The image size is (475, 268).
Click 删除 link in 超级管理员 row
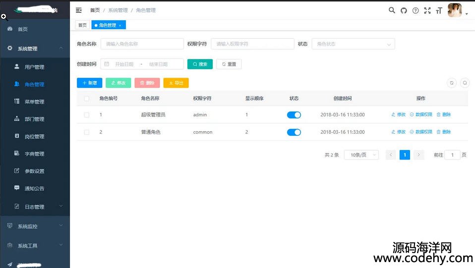tap(443, 114)
